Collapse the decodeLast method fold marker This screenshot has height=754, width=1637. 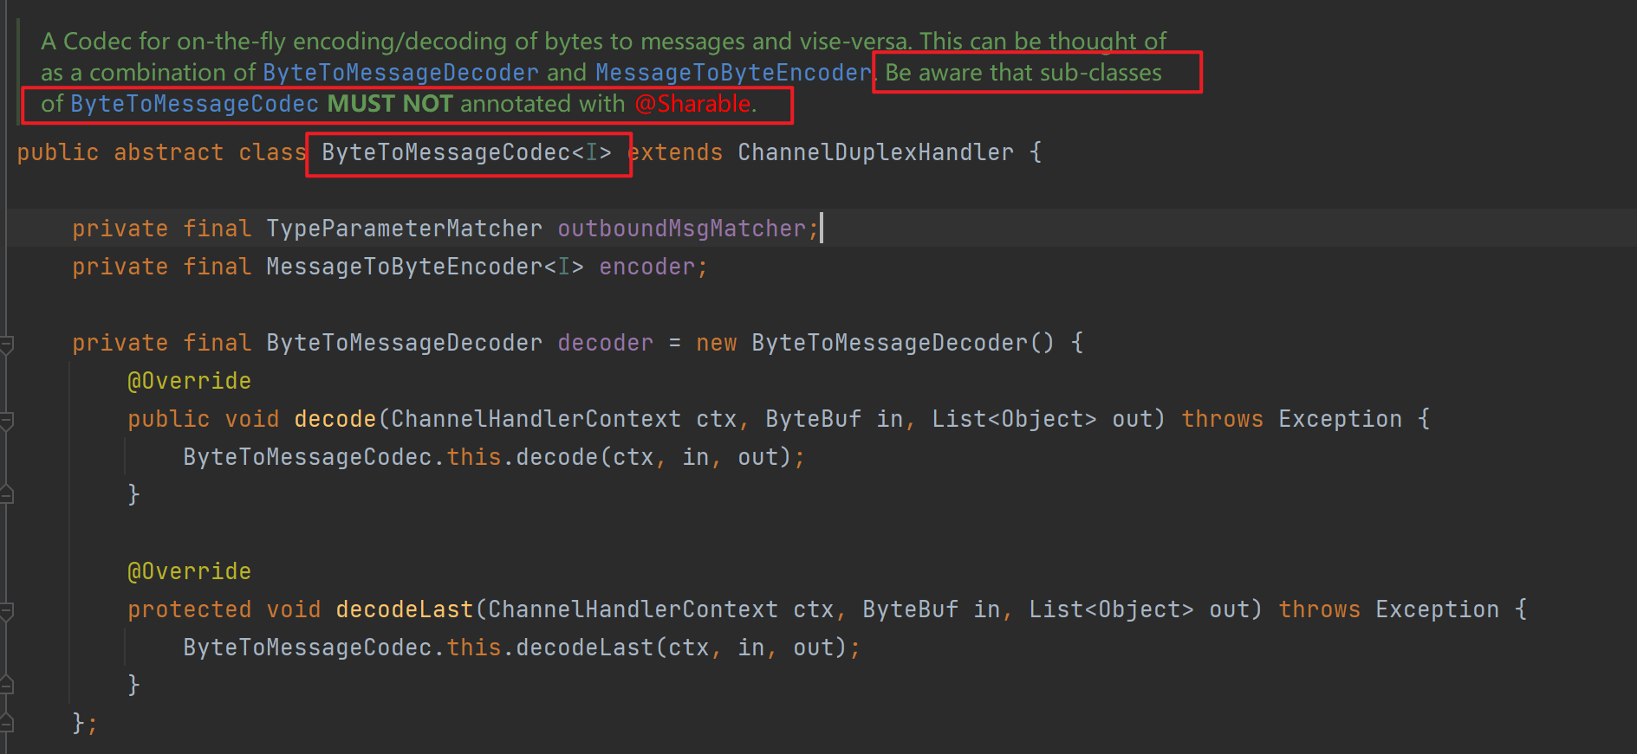coord(6,612)
